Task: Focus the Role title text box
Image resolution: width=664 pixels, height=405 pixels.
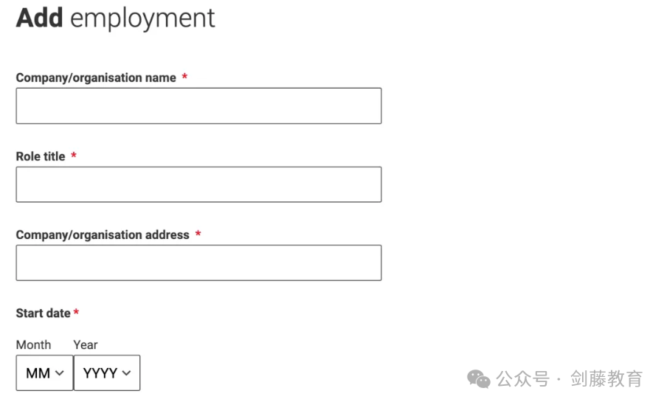Action: (x=198, y=184)
